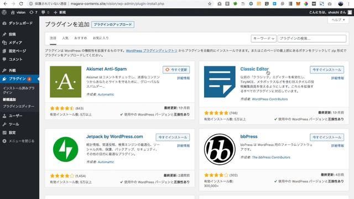Viewport: 354px width, 199px height.
Task: Open 詳細情報 for Classic Editor
Action: [337, 78]
